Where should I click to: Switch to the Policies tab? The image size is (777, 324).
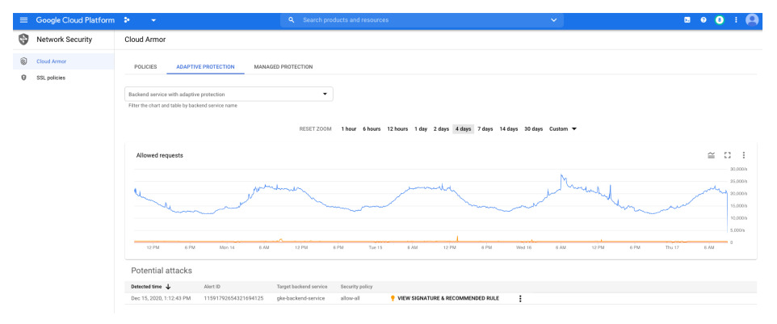coord(145,67)
